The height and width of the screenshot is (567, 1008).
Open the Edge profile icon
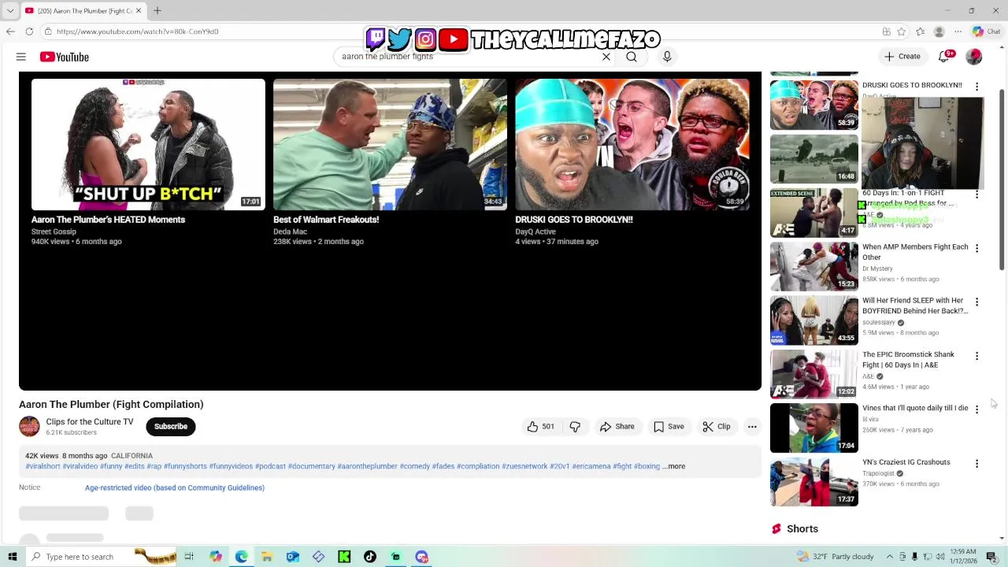939,31
